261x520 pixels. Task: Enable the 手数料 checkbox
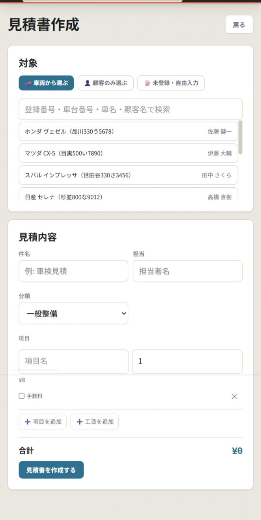coord(22,396)
